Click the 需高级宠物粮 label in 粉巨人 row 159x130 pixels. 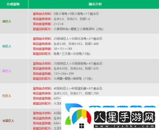42,74
